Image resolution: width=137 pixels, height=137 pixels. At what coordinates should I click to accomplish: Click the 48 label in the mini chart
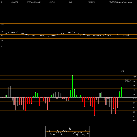88,130
